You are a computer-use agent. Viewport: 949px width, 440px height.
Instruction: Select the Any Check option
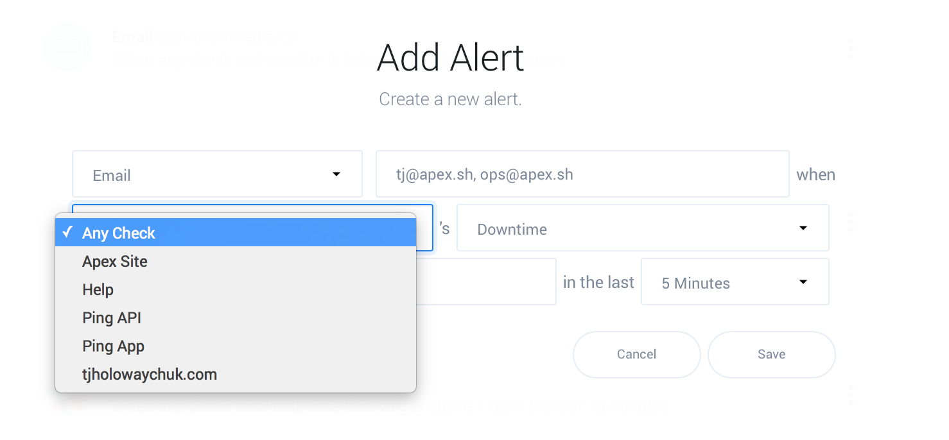[119, 233]
